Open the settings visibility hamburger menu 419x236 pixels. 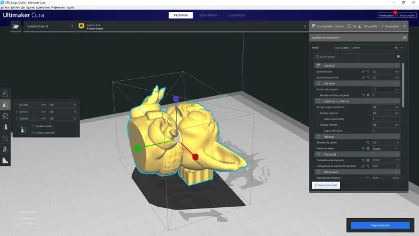coord(398,57)
